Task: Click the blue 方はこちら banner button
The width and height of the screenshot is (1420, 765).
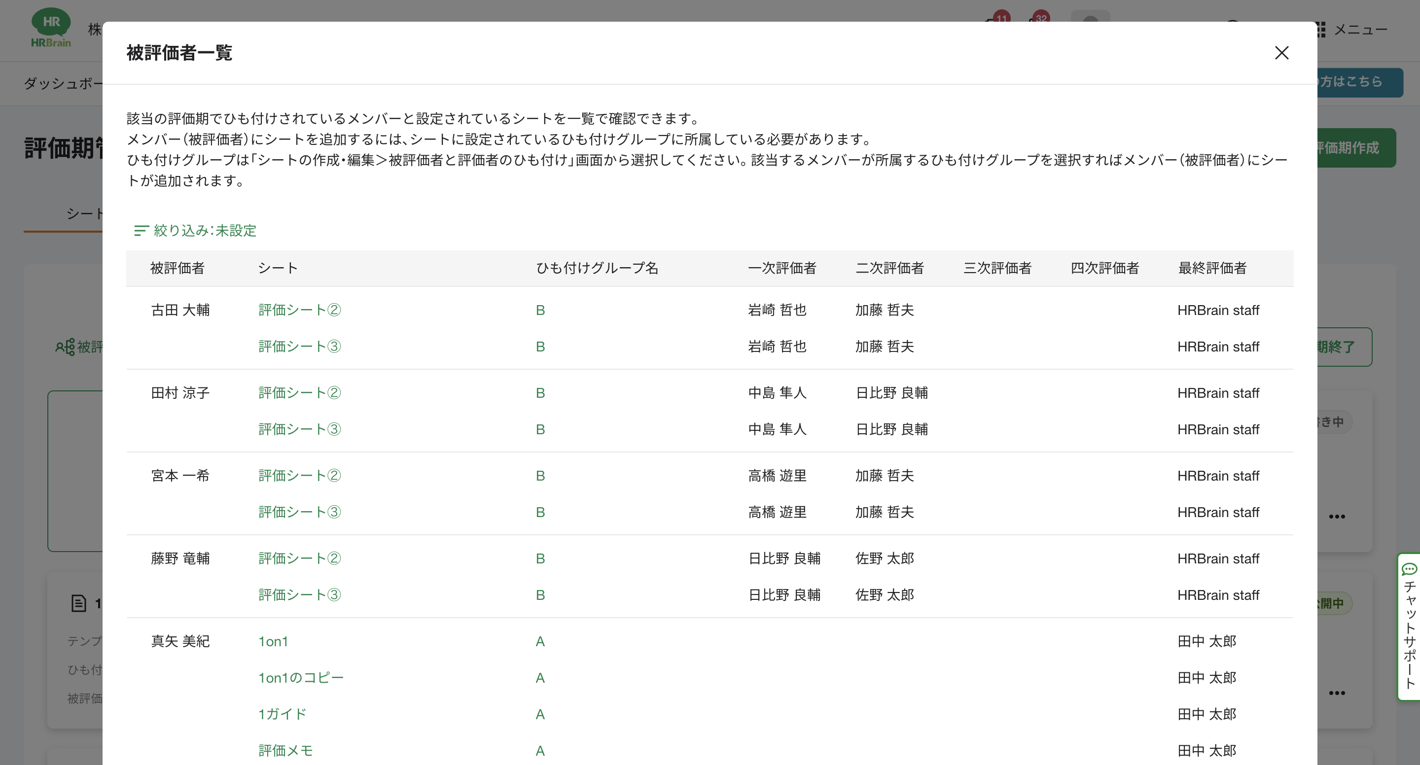Action: 1360,82
